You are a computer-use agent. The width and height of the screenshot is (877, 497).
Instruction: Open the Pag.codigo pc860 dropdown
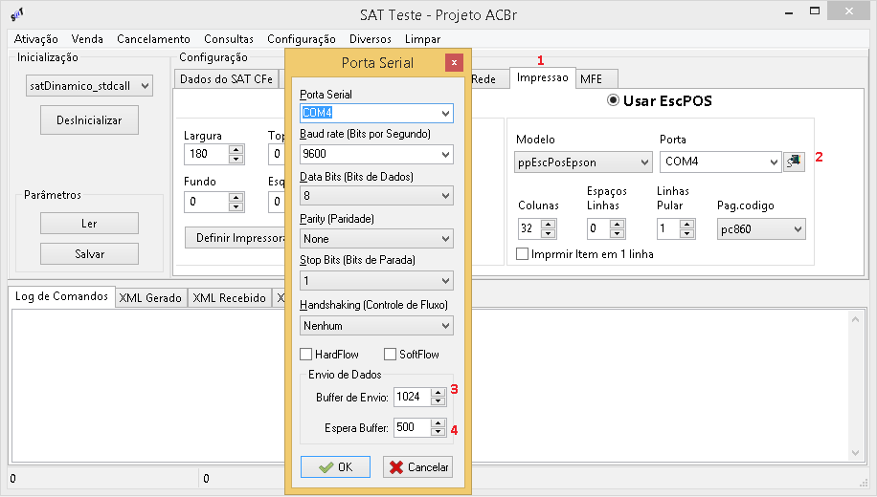click(x=761, y=229)
